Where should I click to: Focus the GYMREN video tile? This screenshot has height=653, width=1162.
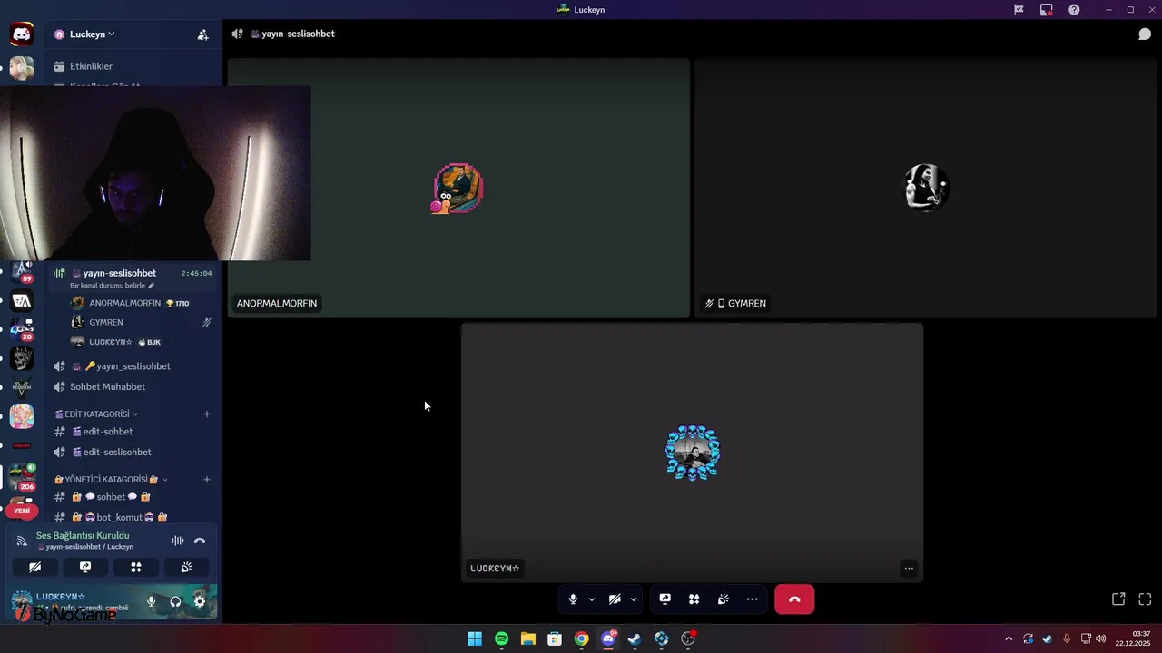[x=926, y=189]
